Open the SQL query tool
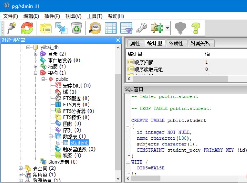The height and width of the screenshot is (183, 247). 95,28
